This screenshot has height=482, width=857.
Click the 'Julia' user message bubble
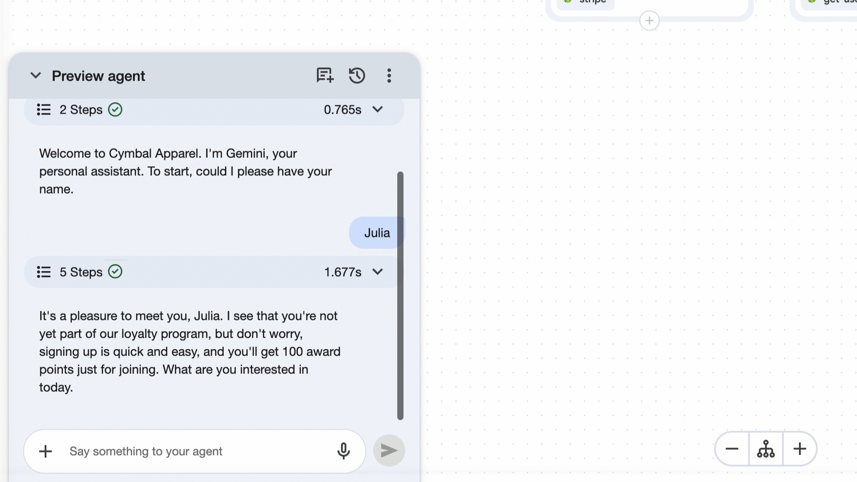point(377,233)
